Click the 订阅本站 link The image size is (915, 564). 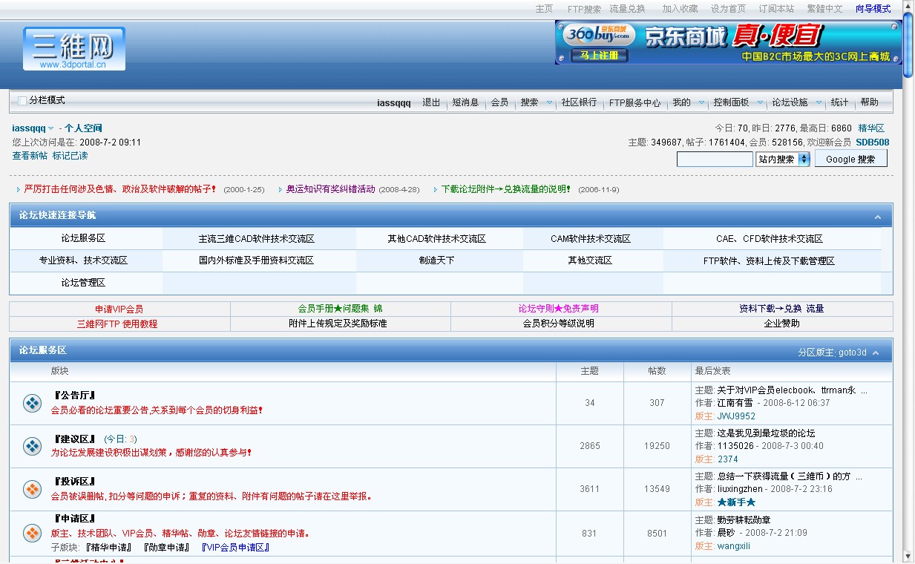pyautogui.click(x=776, y=9)
